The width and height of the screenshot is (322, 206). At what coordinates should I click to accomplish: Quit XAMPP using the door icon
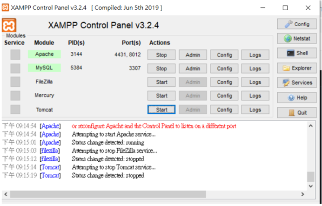[x=297, y=112]
